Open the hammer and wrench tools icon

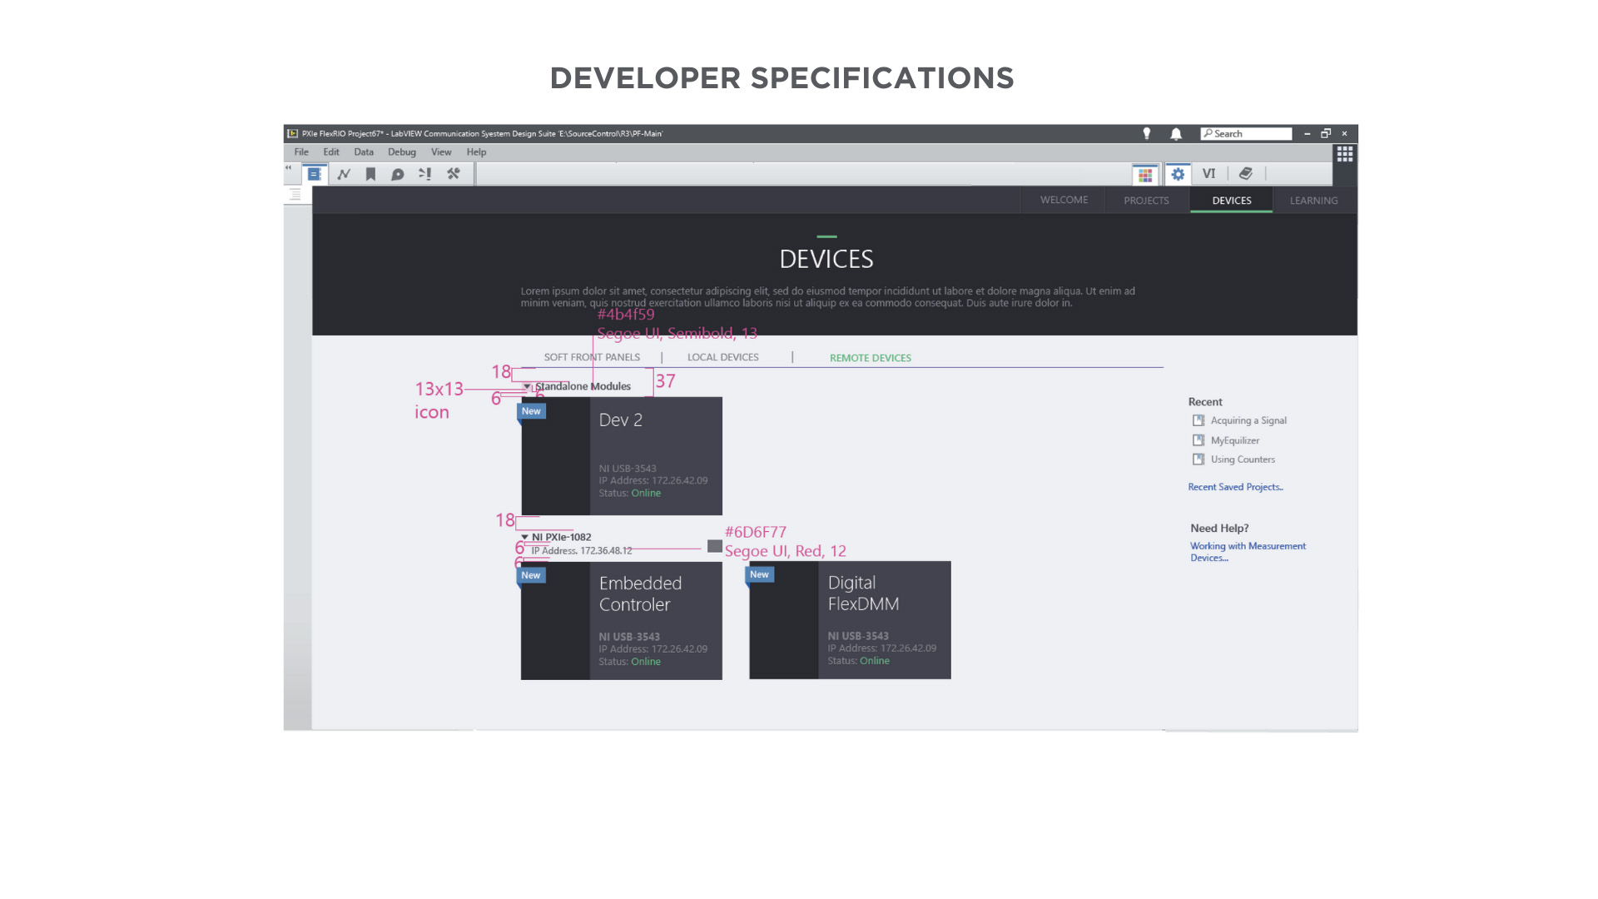point(454,174)
